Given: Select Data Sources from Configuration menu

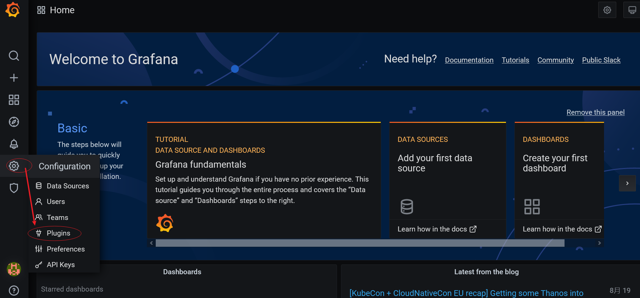Looking at the screenshot, I should coord(64,186).
